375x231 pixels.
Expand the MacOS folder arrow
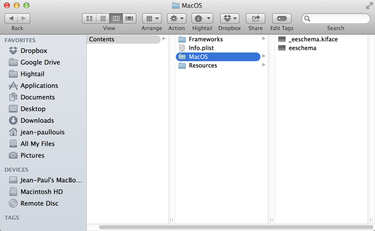click(x=264, y=56)
